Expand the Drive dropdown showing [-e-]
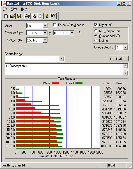Screen dimensions: 133x169 tap(45, 26)
